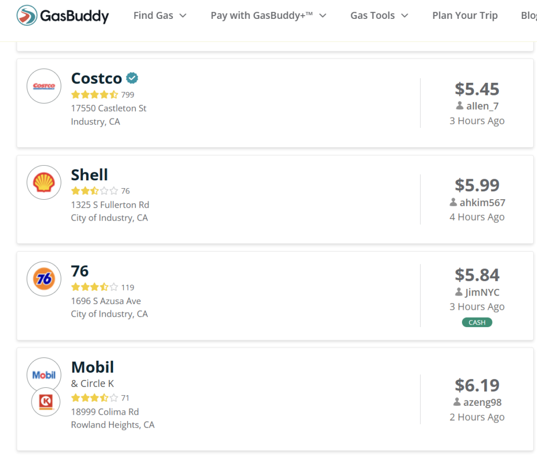The width and height of the screenshot is (537, 455).
Task: Expand the Find Gas dropdown
Action: pos(160,16)
